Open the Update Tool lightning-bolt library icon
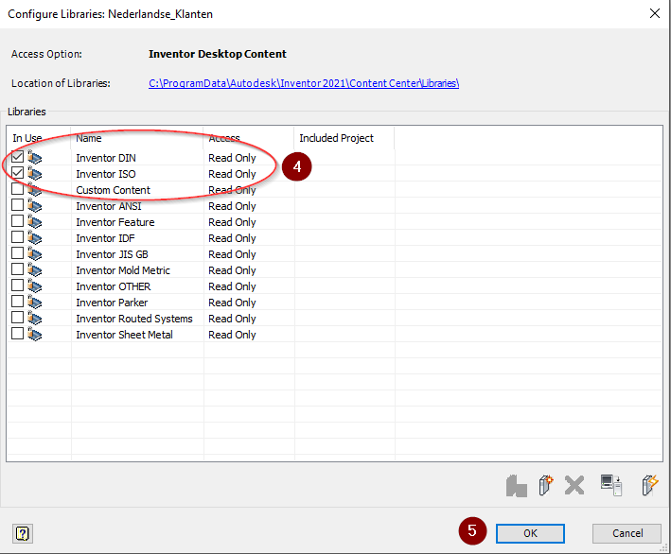The width and height of the screenshot is (671, 554). pyautogui.click(x=649, y=485)
